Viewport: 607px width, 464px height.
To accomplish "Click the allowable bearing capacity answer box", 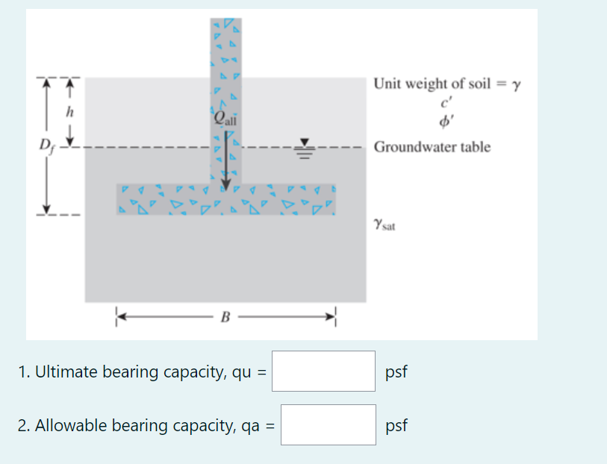I will tap(328, 424).
